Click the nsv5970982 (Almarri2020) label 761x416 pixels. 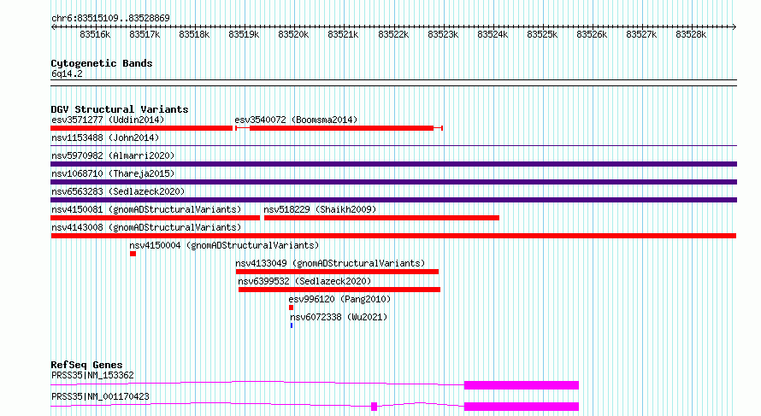point(113,155)
